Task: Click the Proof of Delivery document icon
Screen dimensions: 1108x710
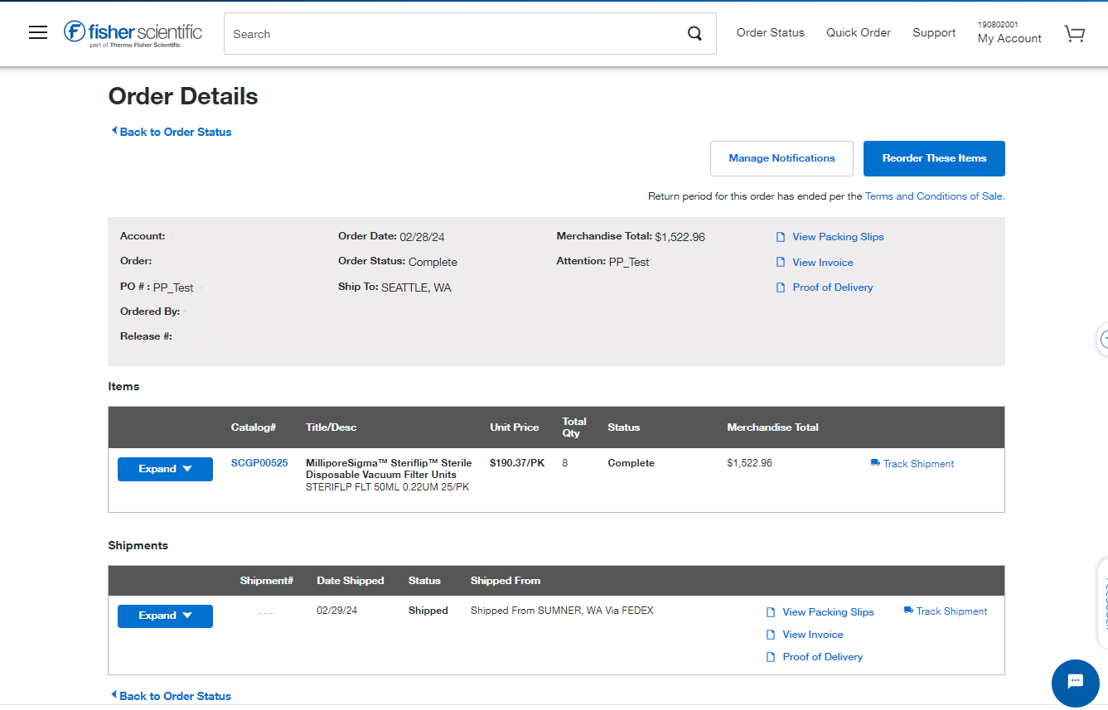Action: click(x=780, y=287)
